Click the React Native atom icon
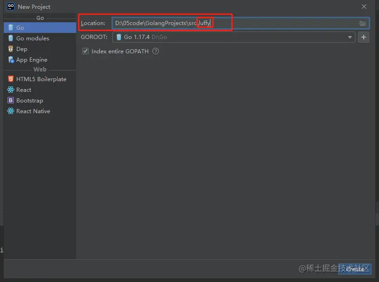 11,111
